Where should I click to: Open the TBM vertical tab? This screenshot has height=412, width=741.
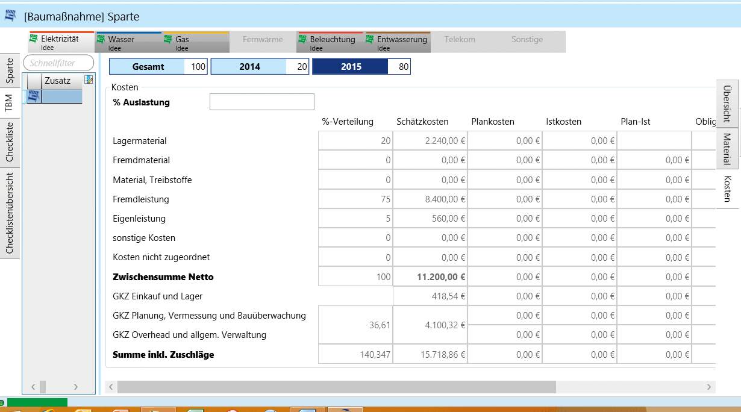9,102
